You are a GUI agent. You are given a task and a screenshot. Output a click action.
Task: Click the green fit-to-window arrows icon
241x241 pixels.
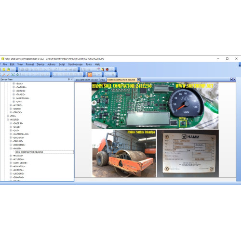click(13, 75)
